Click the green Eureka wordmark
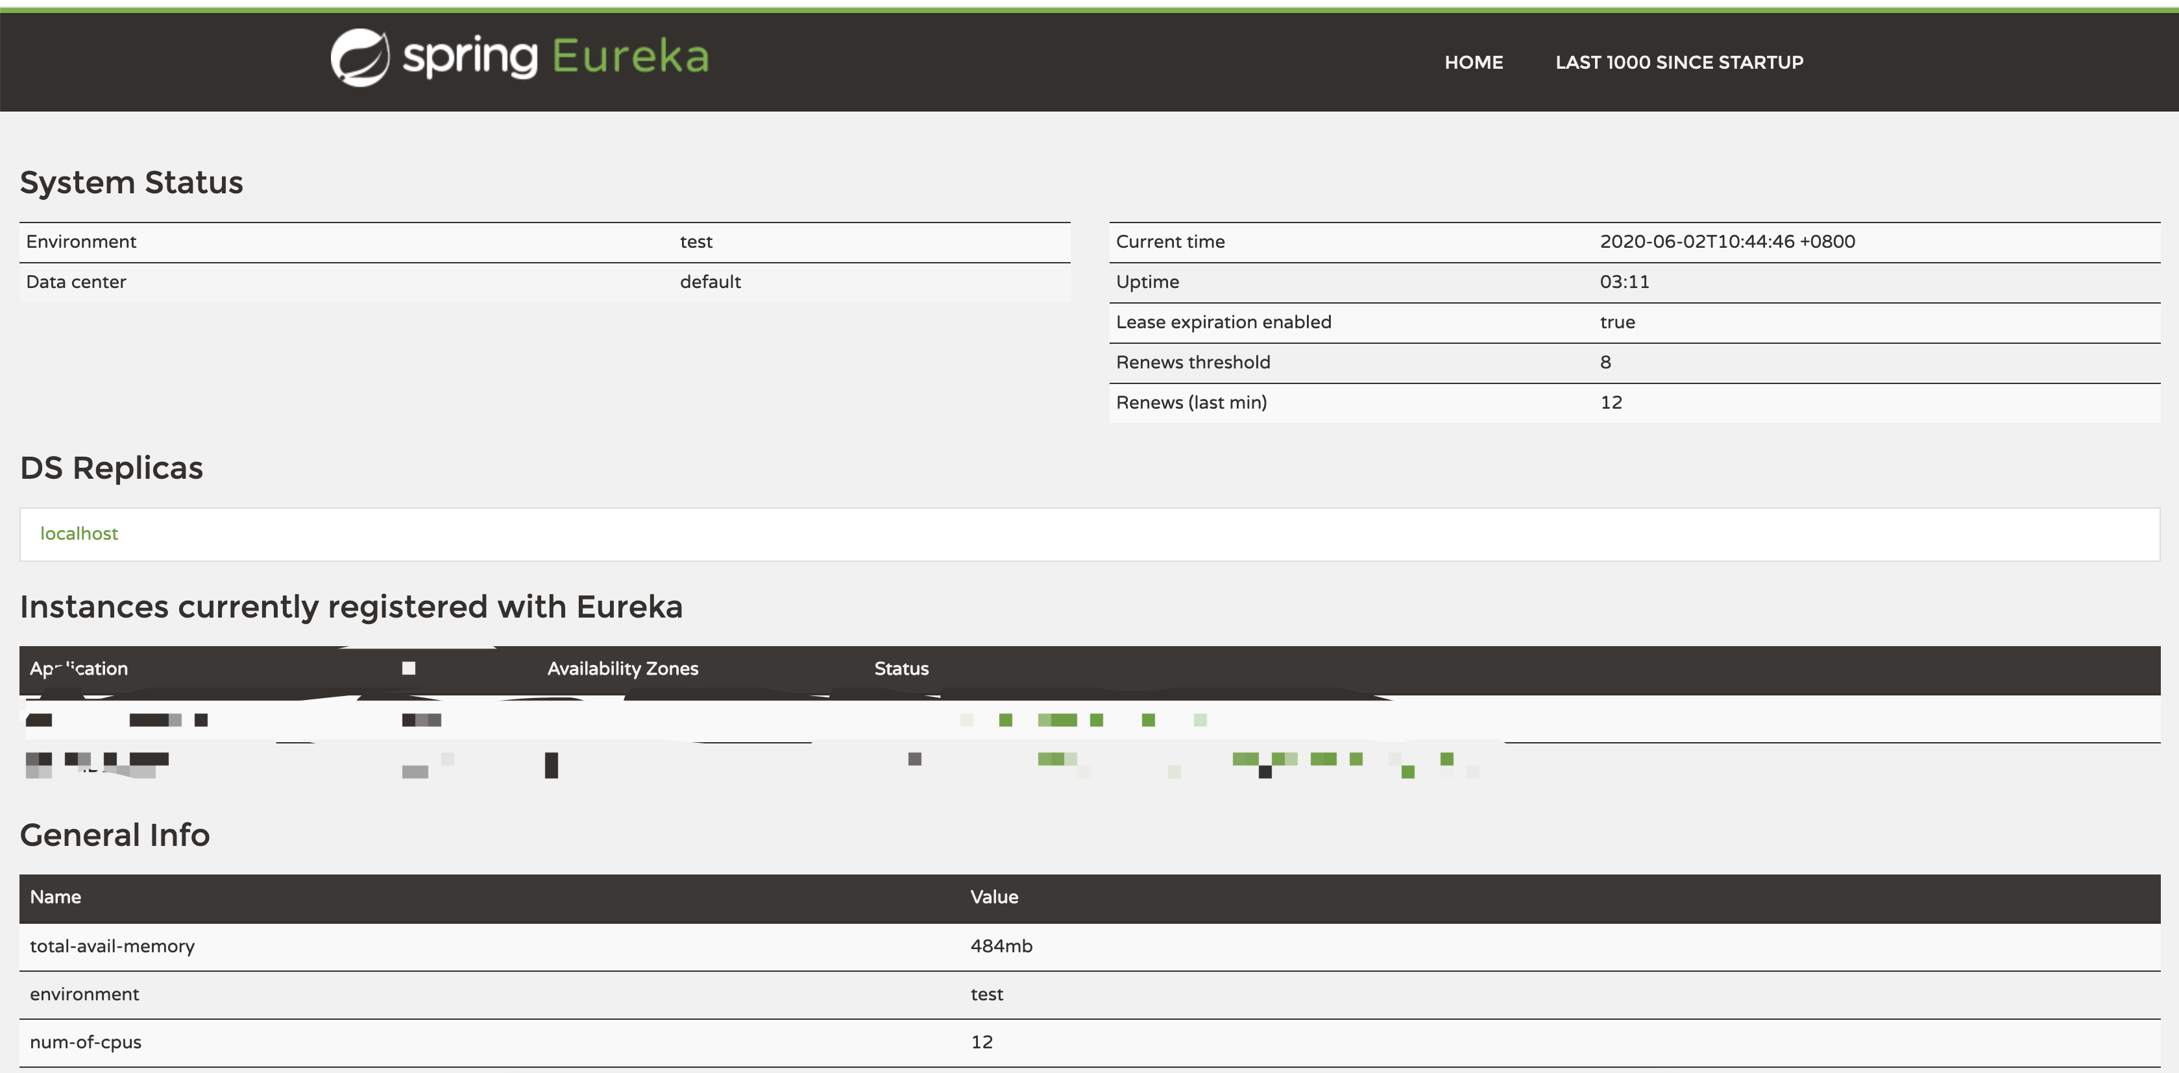Image resolution: width=2179 pixels, height=1073 pixels. [x=630, y=56]
